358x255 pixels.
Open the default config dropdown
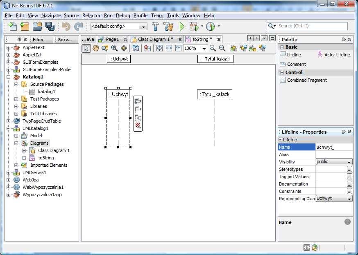tap(143, 27)
